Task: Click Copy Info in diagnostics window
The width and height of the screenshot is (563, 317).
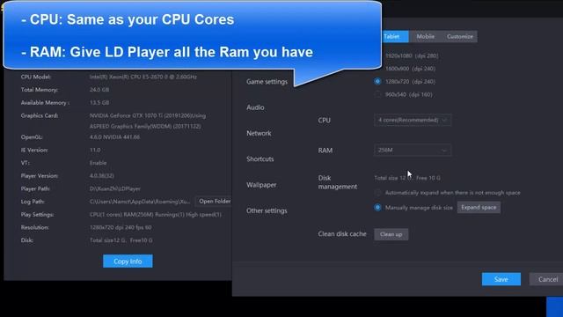Action: (128, 262)
